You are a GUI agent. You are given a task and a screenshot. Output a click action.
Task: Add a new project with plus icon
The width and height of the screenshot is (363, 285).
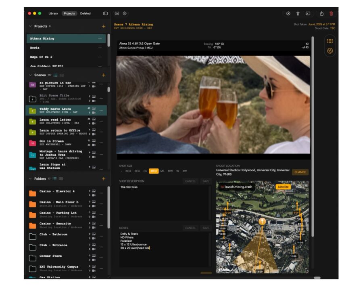coord(104,26)
